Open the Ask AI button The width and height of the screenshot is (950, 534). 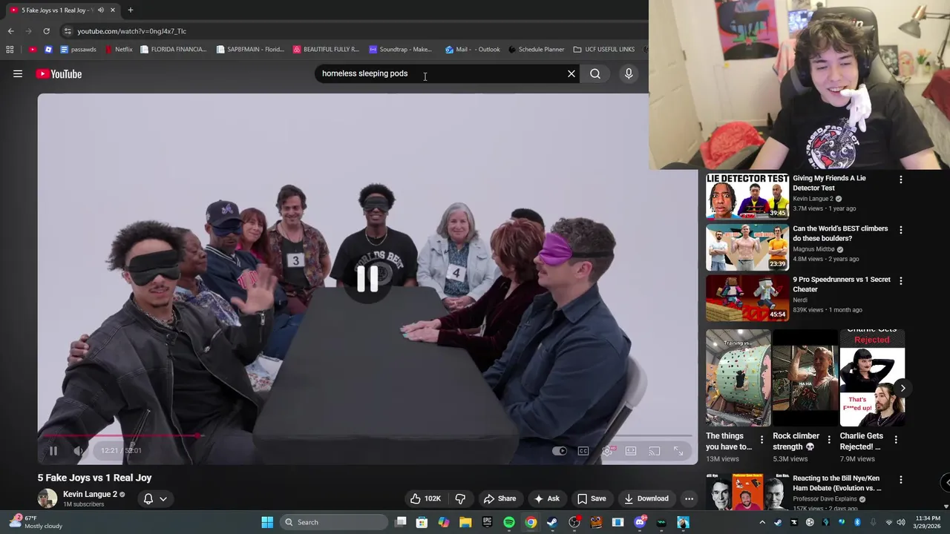pyautogui.click(x=546, y=498)
